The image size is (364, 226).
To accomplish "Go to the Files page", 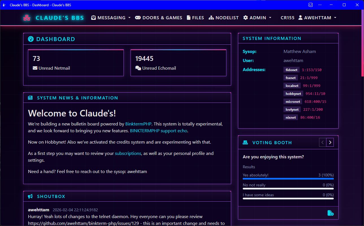I will coord(195,18).
